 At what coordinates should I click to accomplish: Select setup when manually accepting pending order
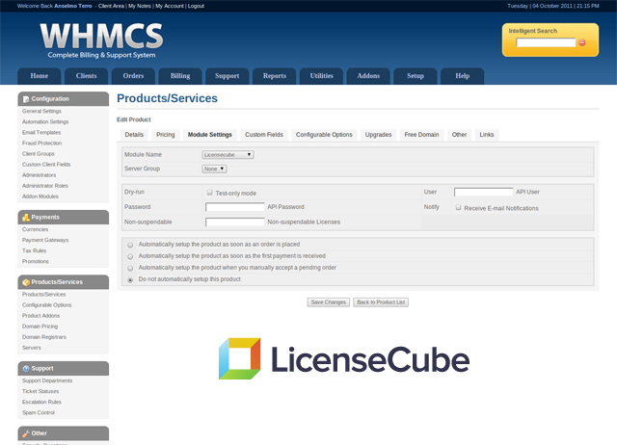point(130,269)
